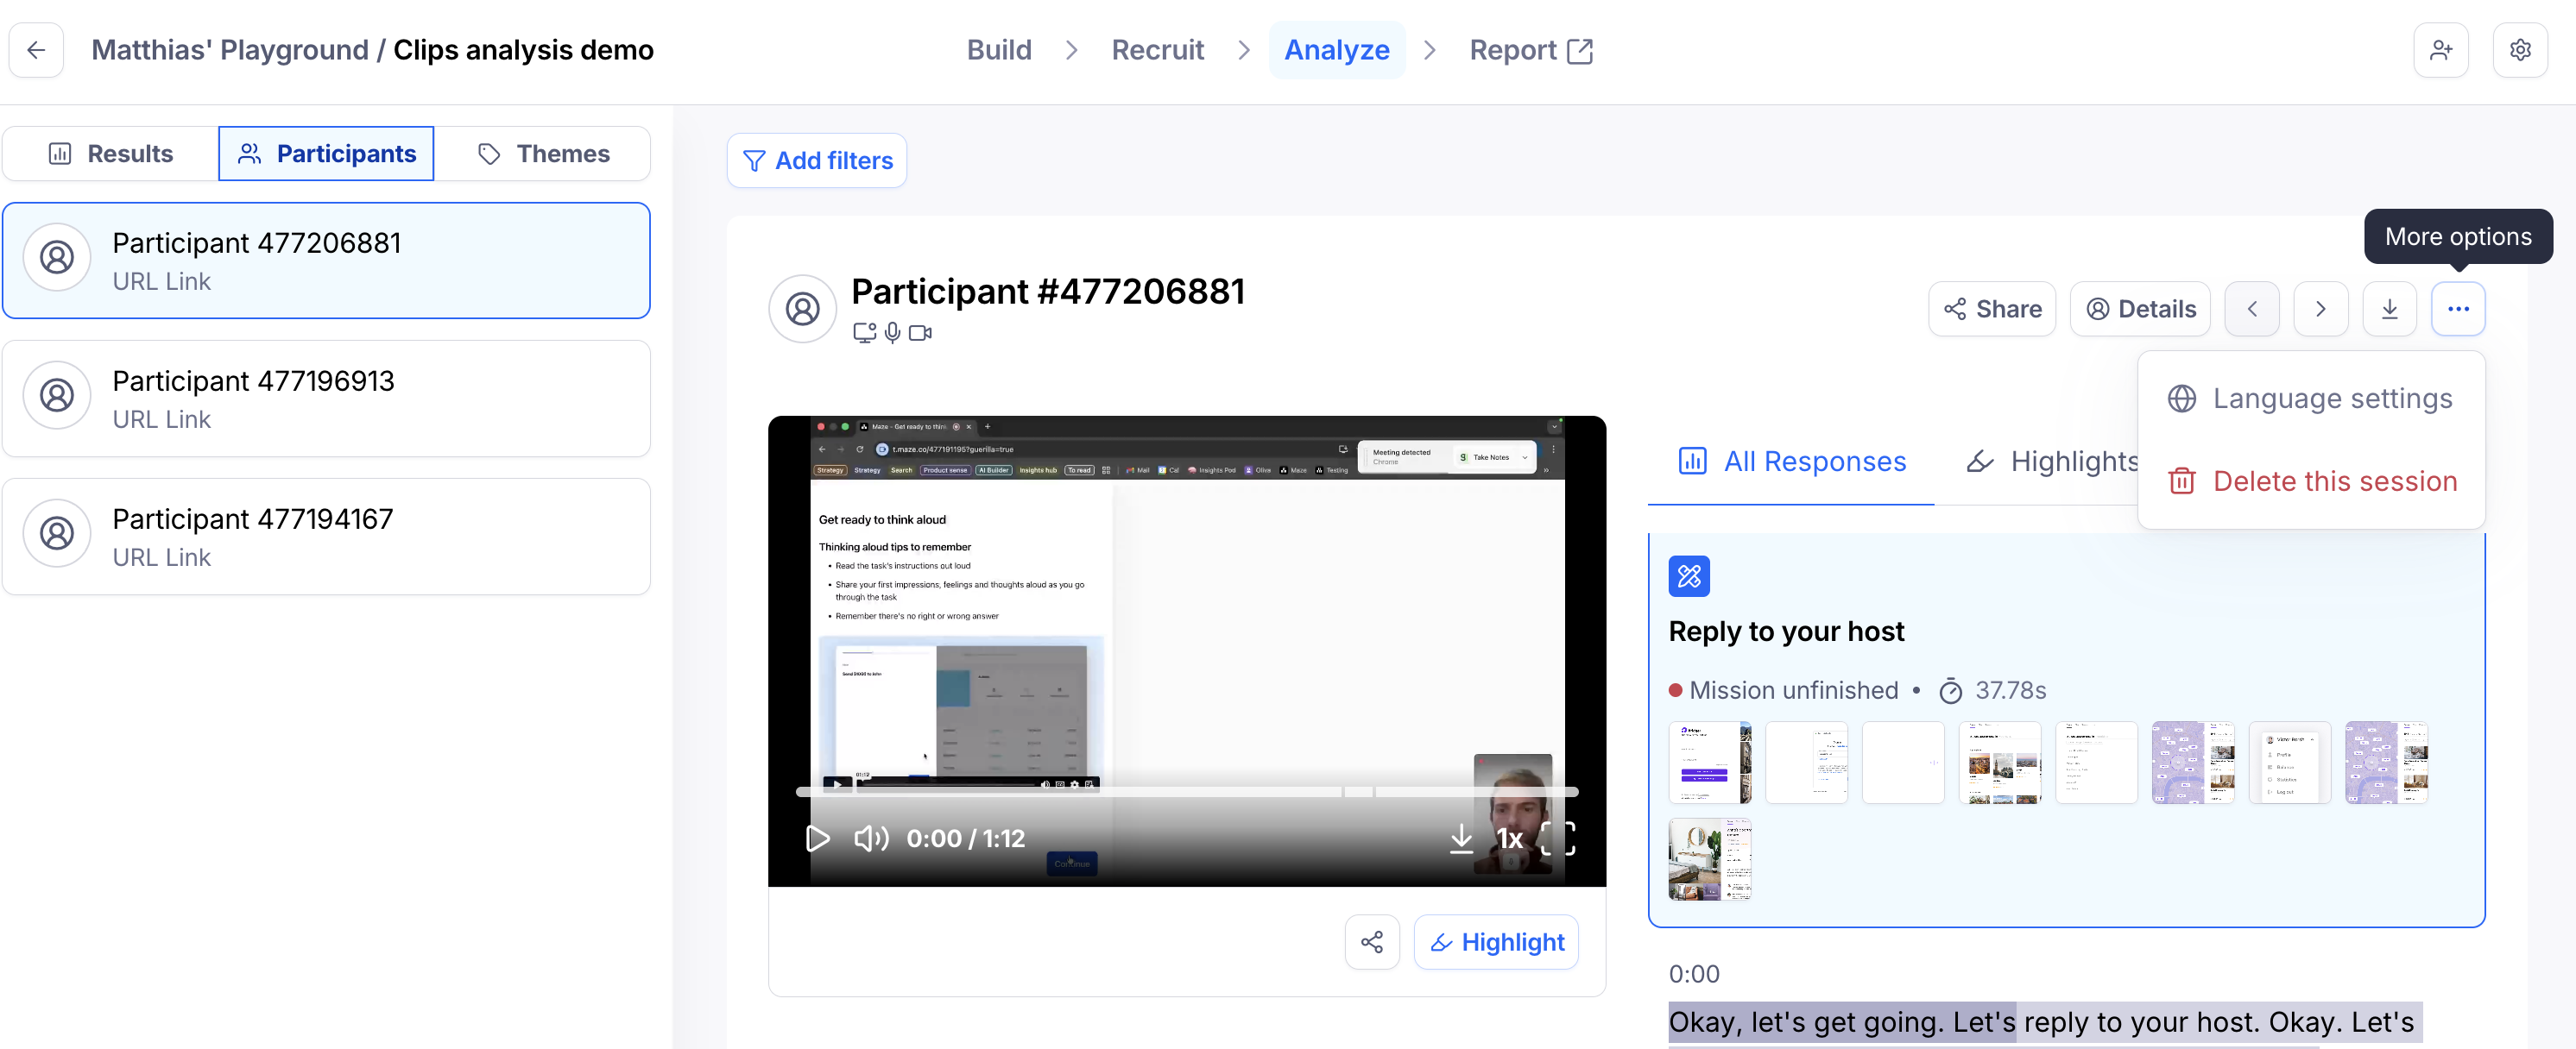Open the last thumbnail showing a room photo
The width and height of the screenshot is (2576, 1049).
pyautogui.click(x=1710, y=859)
